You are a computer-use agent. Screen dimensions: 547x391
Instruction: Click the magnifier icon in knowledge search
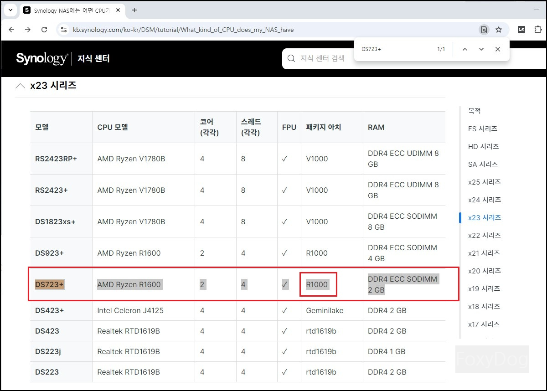[x=291, y=58]
